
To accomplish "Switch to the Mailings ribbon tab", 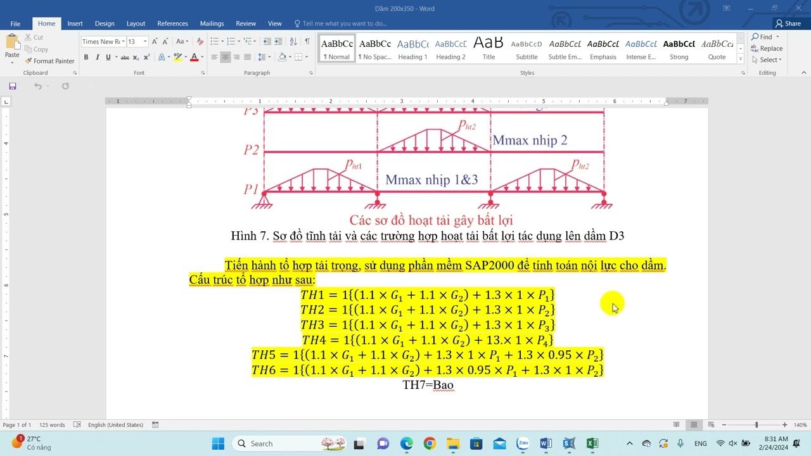I will tap(212, 23).
